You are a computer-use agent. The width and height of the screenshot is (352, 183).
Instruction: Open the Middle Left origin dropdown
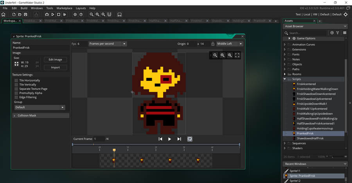230,44
